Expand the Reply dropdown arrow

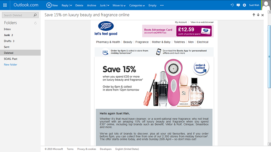(71, 5)
